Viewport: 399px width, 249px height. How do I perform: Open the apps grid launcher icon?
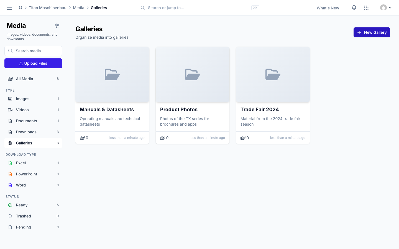[366, 8]
